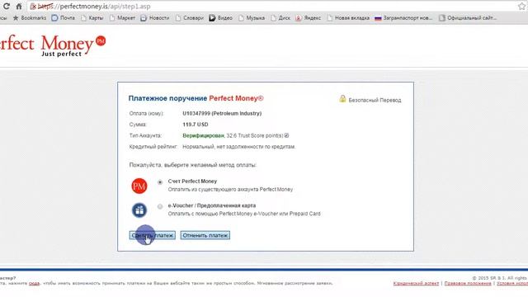This screenshot has height=297, width=528.
Task: Open the Музыка bookmark
Action: [x=251, y=18]
